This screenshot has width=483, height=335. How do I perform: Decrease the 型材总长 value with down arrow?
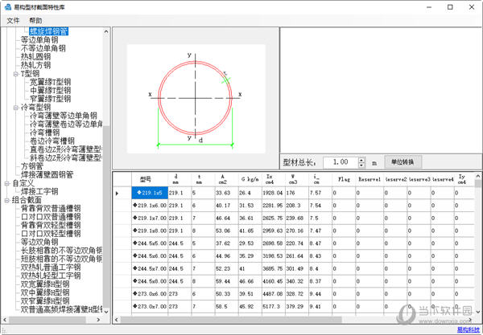tap(361, 165)
